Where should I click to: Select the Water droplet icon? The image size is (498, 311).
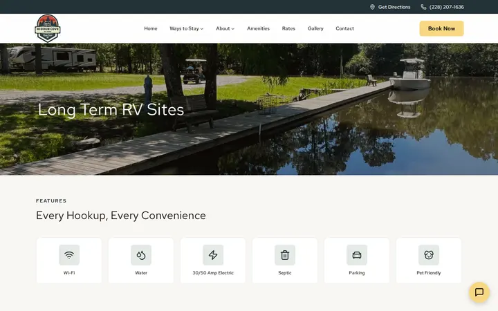click(x=141, y=255)
